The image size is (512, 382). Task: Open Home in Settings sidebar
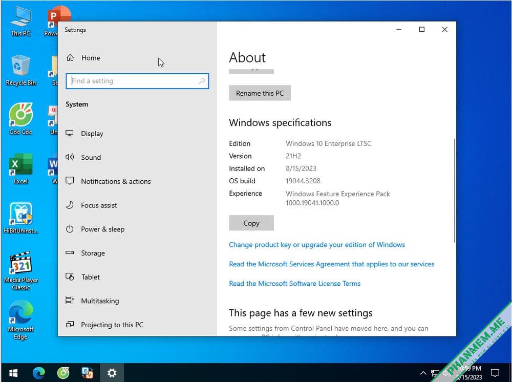(137, 58)
